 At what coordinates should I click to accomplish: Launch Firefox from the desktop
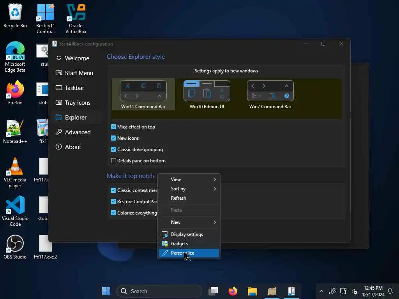(15, 93)
